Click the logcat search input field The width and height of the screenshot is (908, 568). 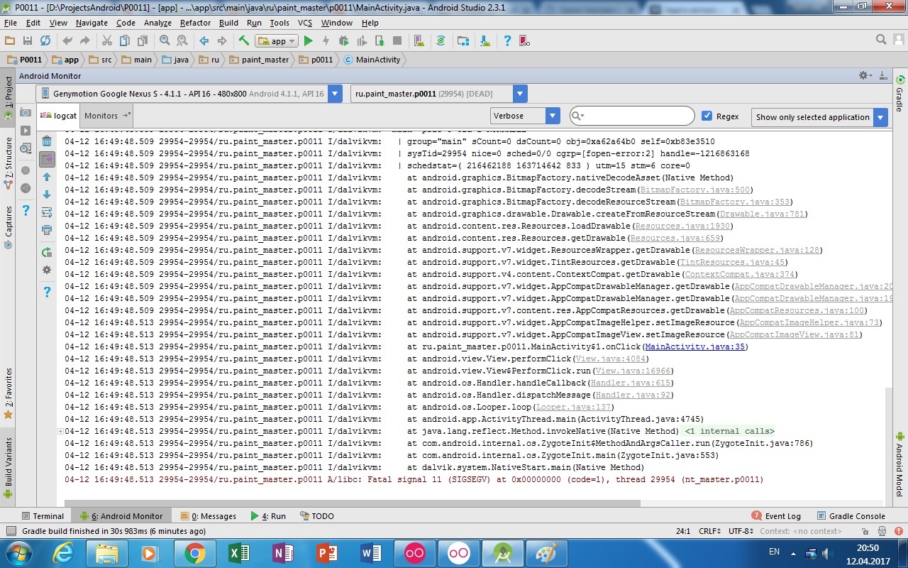632,116
